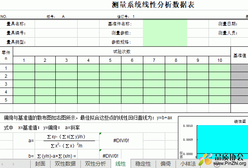Click the green 基准件名称 input cell

pyautogui.click(x=165, y=24)
